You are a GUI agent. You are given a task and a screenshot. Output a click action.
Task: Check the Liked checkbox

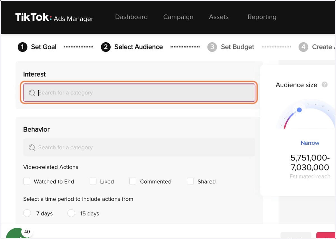93,181
